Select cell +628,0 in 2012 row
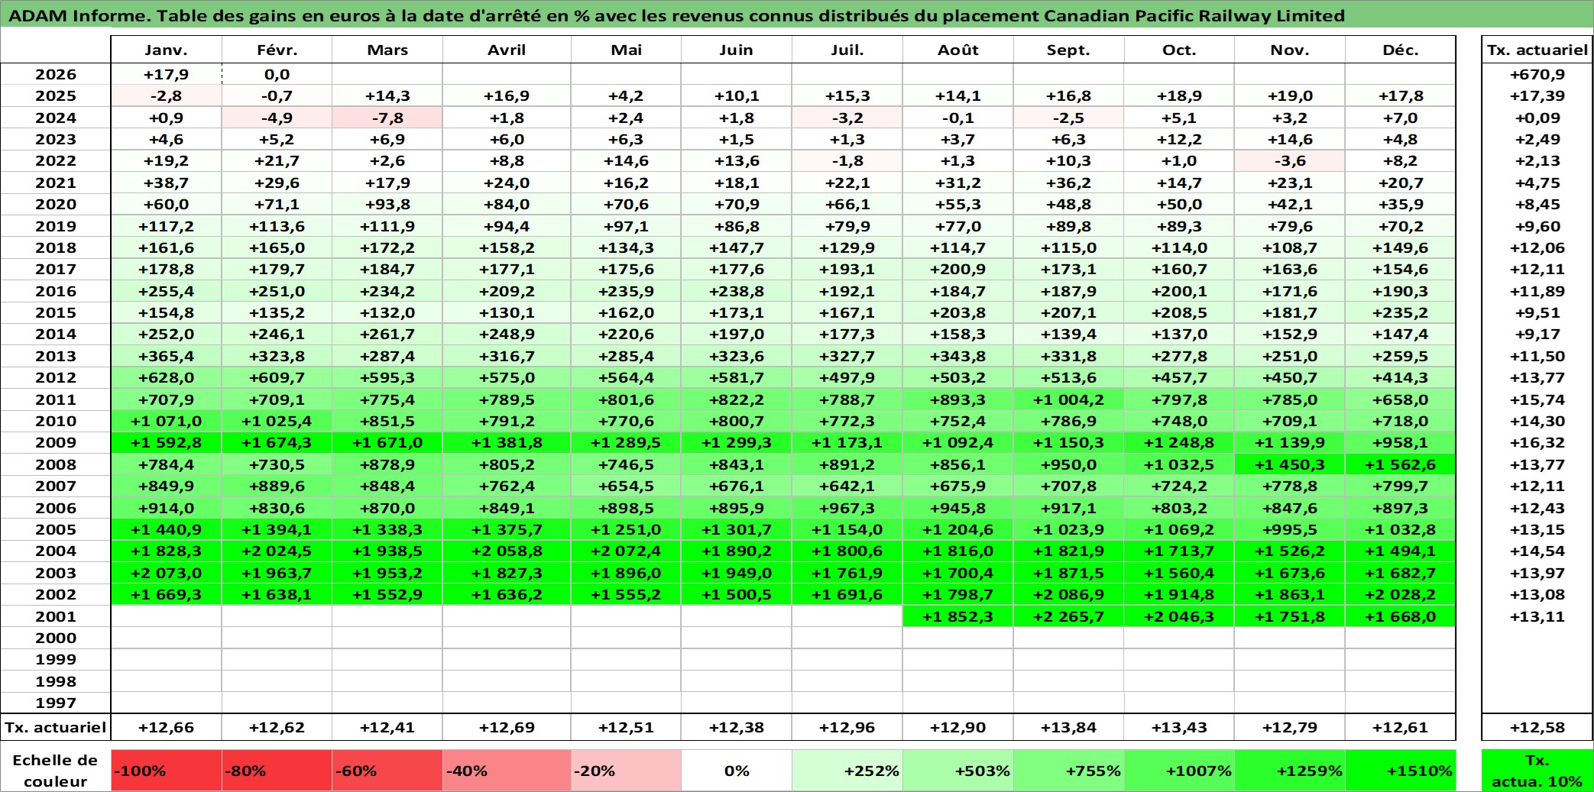Image resolution: width=1594 pixels, height=792 pixels. coord(167,377)
